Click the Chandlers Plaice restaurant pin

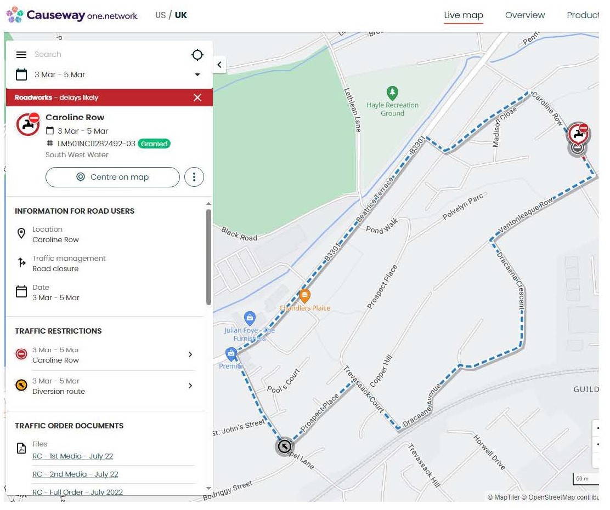[x=304, y=296]
